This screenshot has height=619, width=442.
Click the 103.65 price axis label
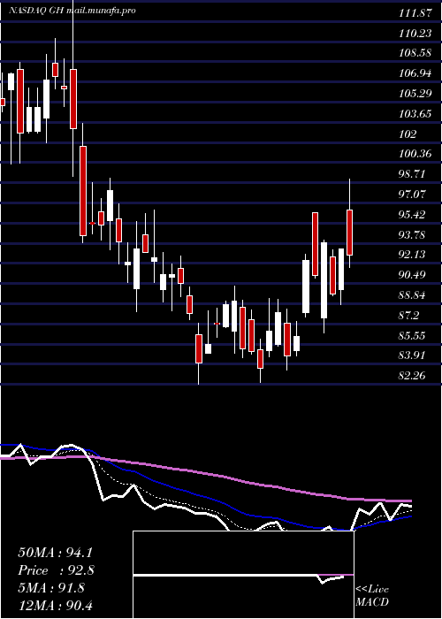(x=415, y=114)
